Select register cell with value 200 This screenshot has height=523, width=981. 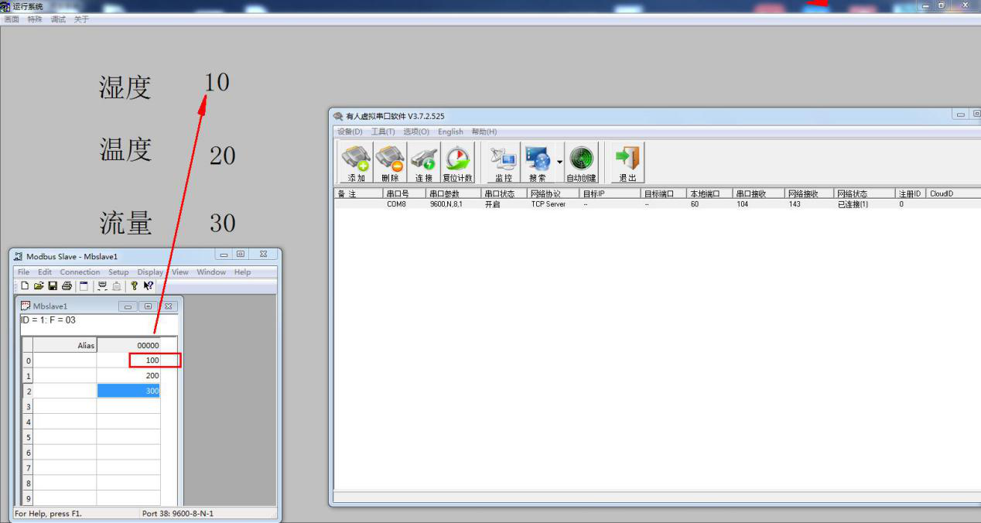click(x=129, y=376)
